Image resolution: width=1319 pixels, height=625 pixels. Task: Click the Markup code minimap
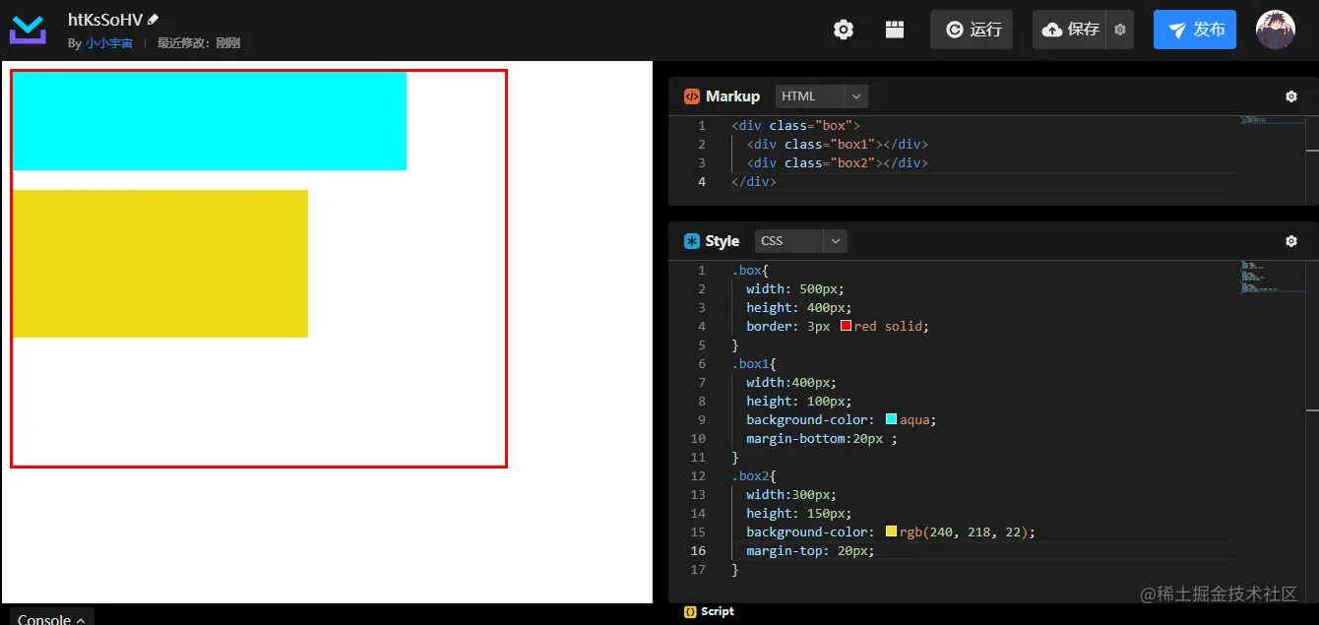(1271, 120)
